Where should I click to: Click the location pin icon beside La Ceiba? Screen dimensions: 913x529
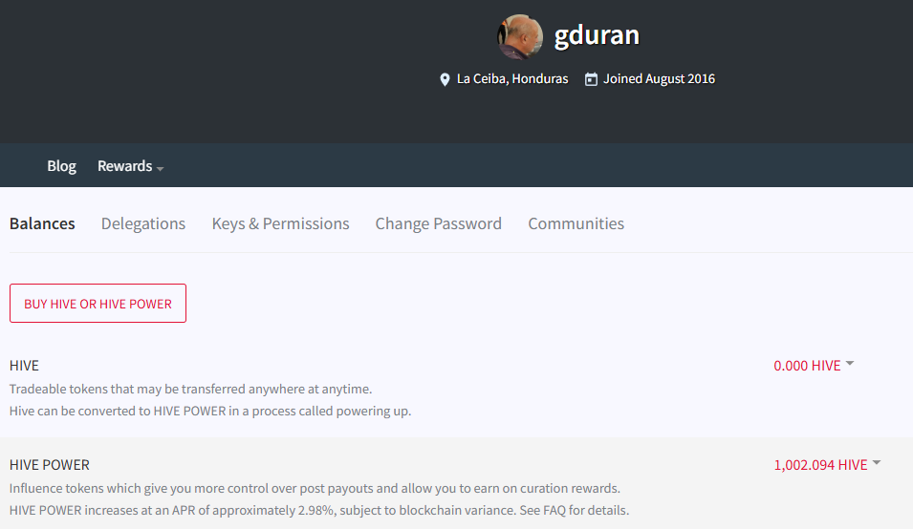point(445,79)
